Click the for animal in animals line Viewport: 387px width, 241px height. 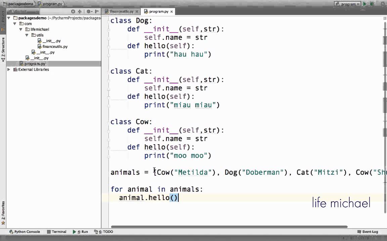coord(157,189)
